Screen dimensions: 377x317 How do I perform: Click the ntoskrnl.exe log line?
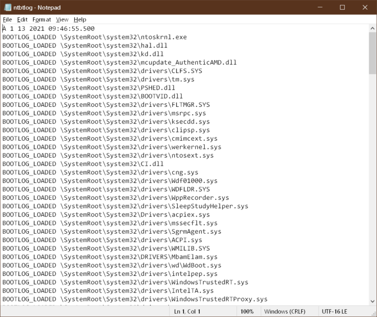pyautogui.click(x=94, y=37)
